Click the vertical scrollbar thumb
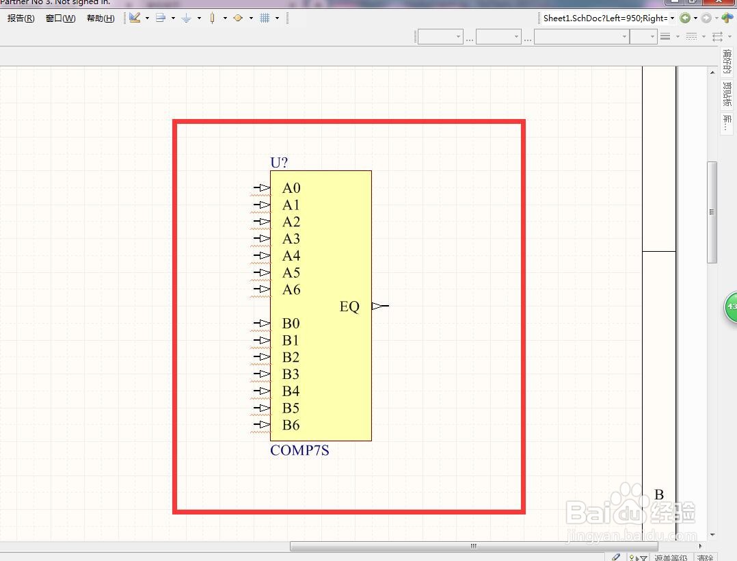The width and height of the screenshot is (737, 561). pos(712,212)
